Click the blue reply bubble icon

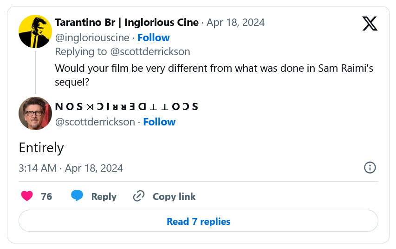(77, 196)
